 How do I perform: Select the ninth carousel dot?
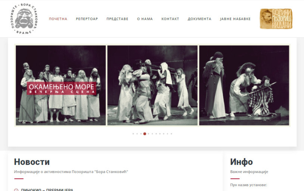point(164,134)
